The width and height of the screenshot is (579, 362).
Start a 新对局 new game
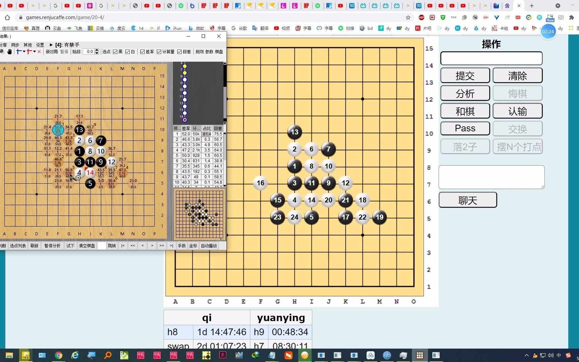pos(52,52)
